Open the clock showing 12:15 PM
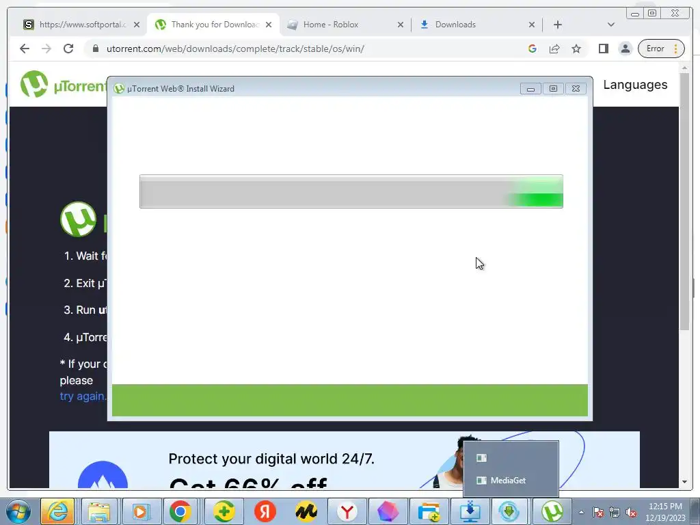 [x=665, y=511]
